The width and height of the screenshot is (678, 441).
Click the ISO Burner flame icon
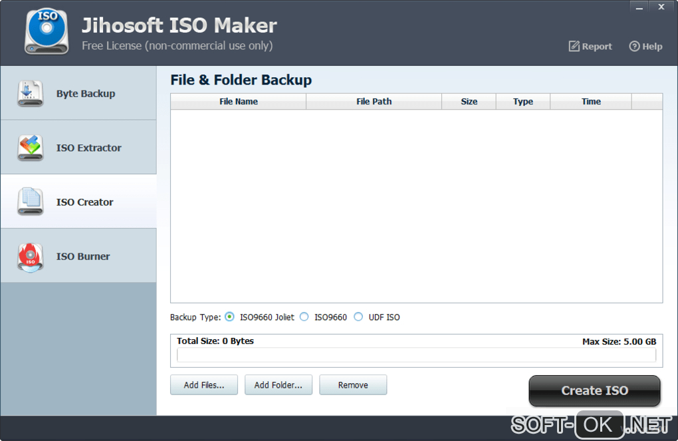click(x=31, y=257)
